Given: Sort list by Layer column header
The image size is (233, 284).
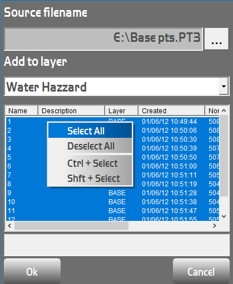Looking at the screenshot, I should pyautogui.click(x=122, y=111).
